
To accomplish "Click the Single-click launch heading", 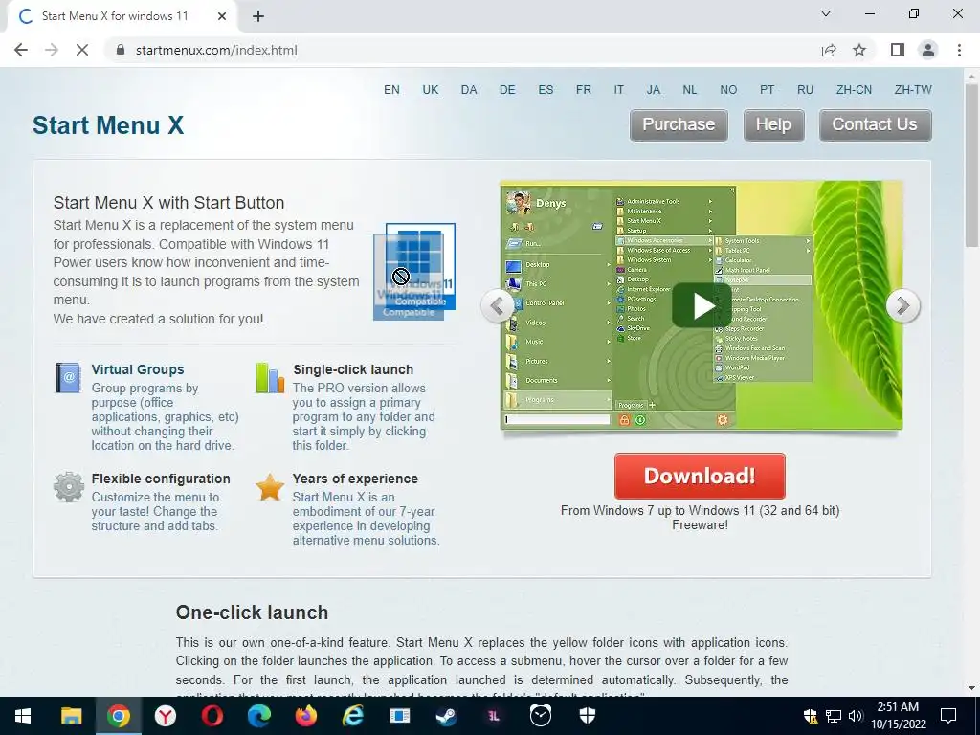I will [353, 369].
